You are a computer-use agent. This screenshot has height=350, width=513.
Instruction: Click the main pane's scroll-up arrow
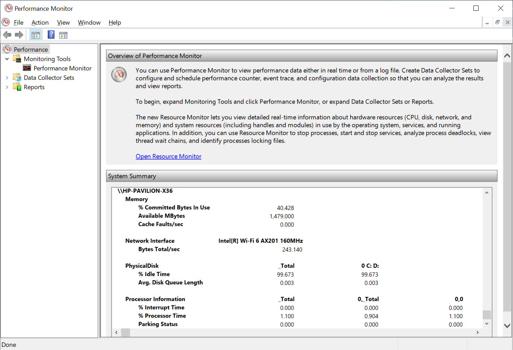(507, 56)
